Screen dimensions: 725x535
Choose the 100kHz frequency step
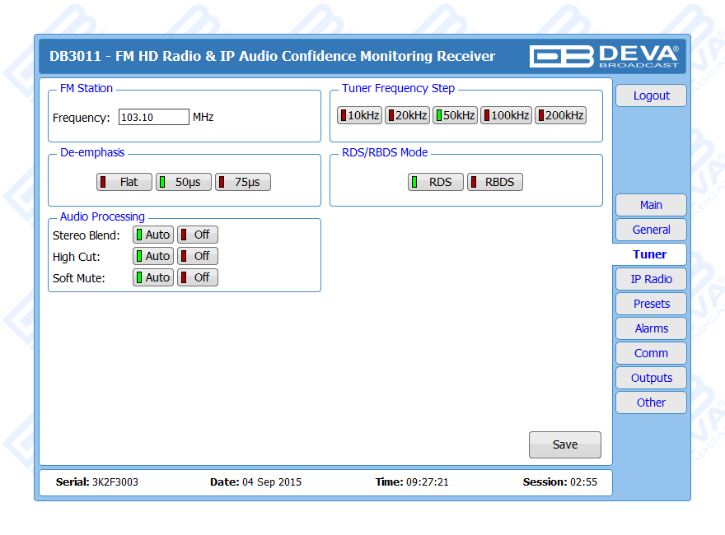(506, 115)
